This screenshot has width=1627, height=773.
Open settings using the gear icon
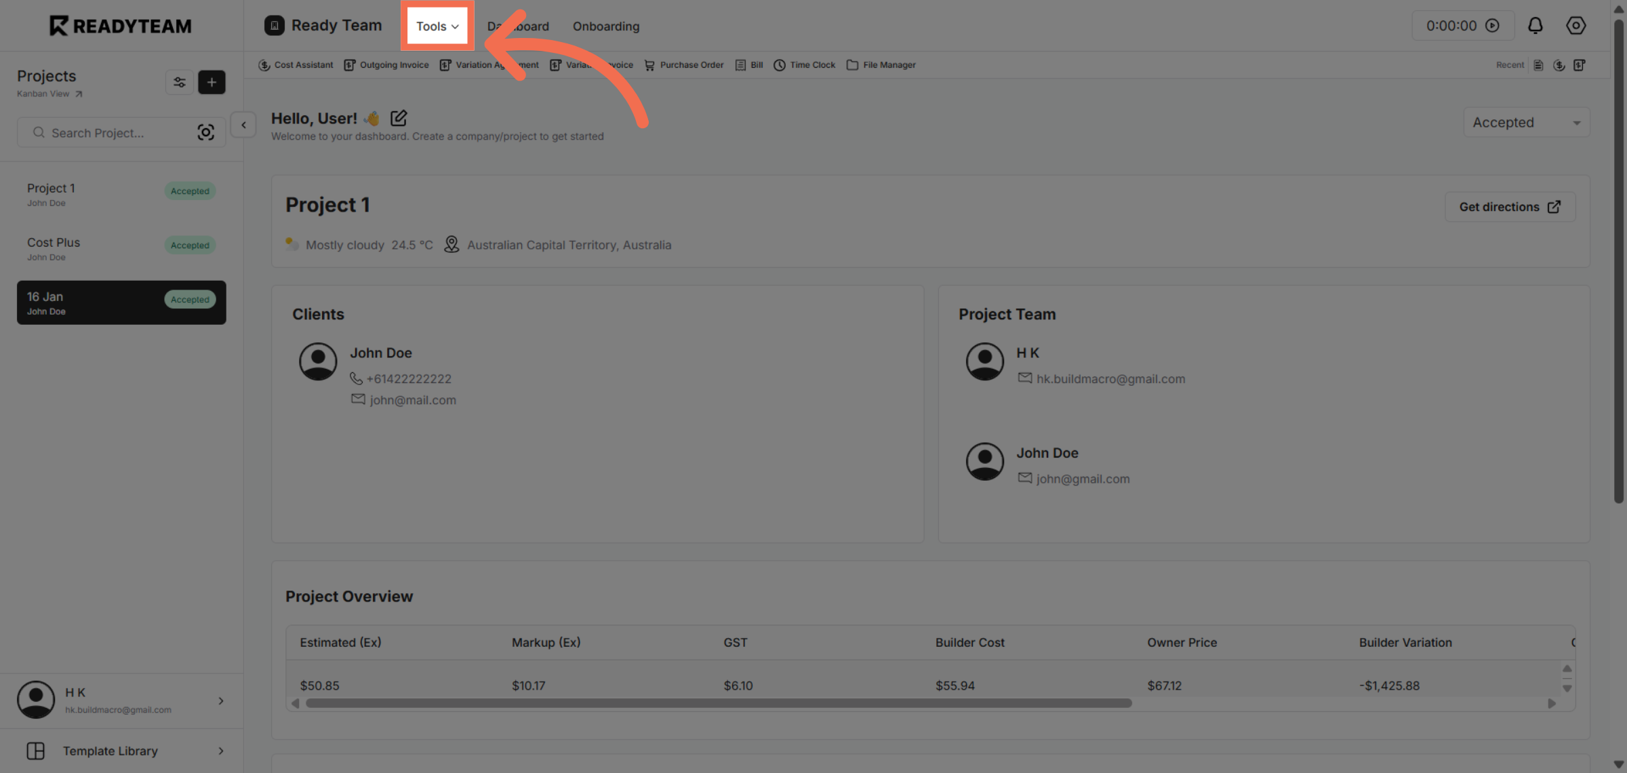1575,25
